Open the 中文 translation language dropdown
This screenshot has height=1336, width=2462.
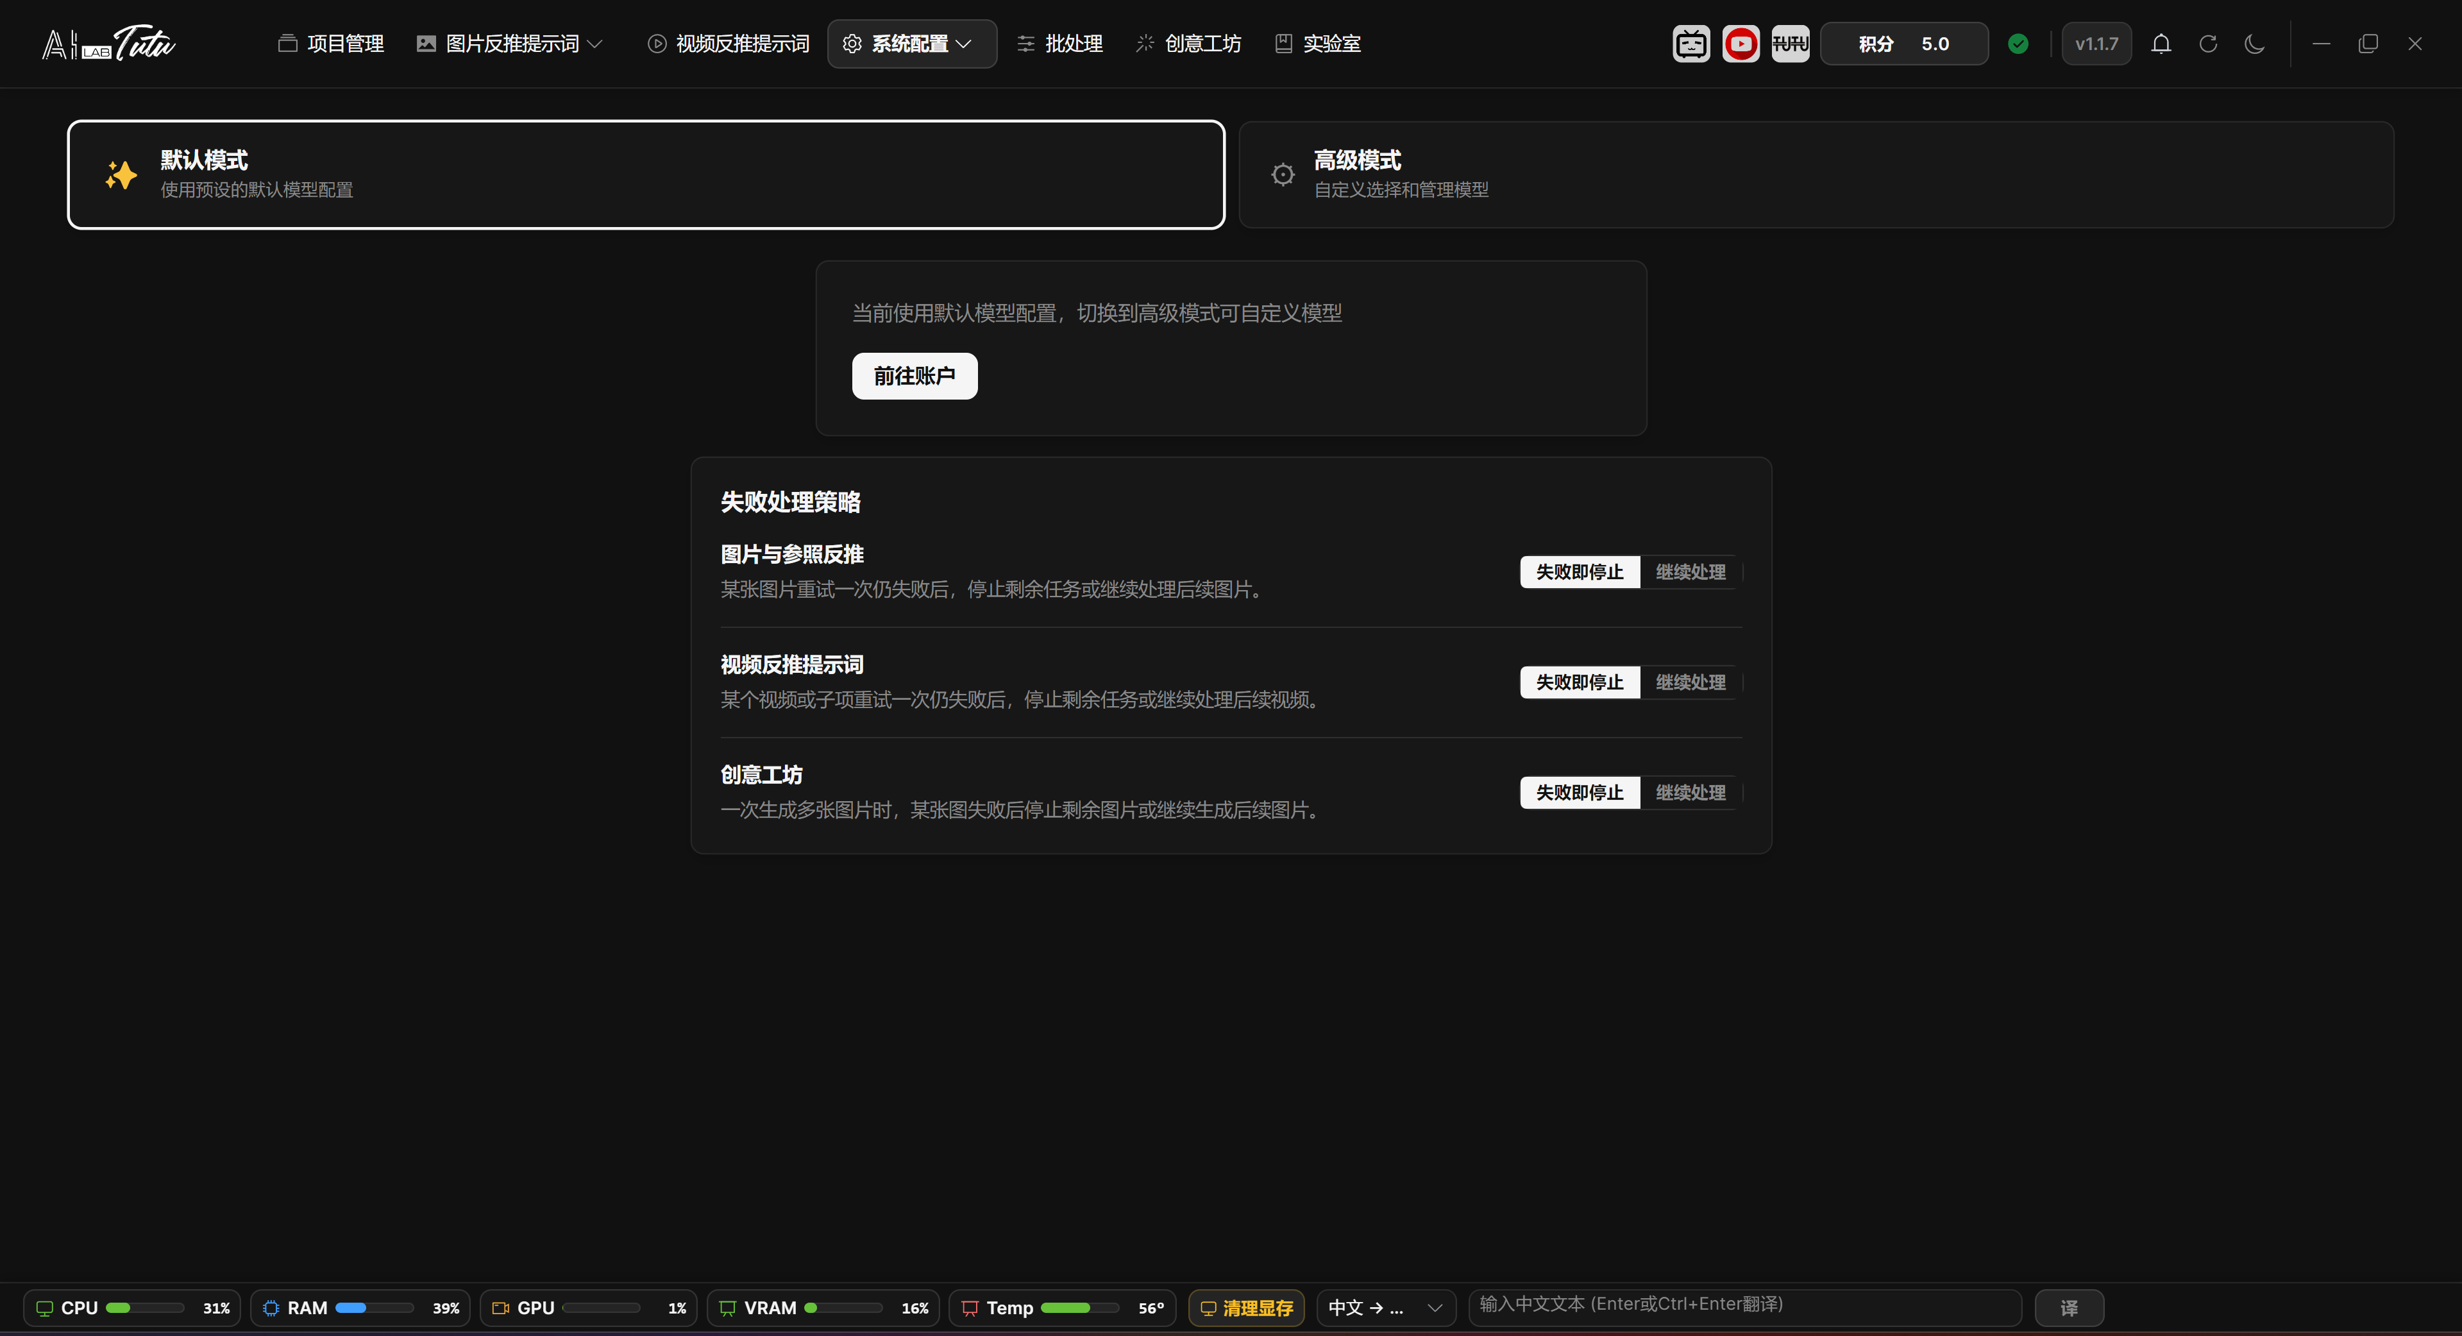pos(1386,1308)
